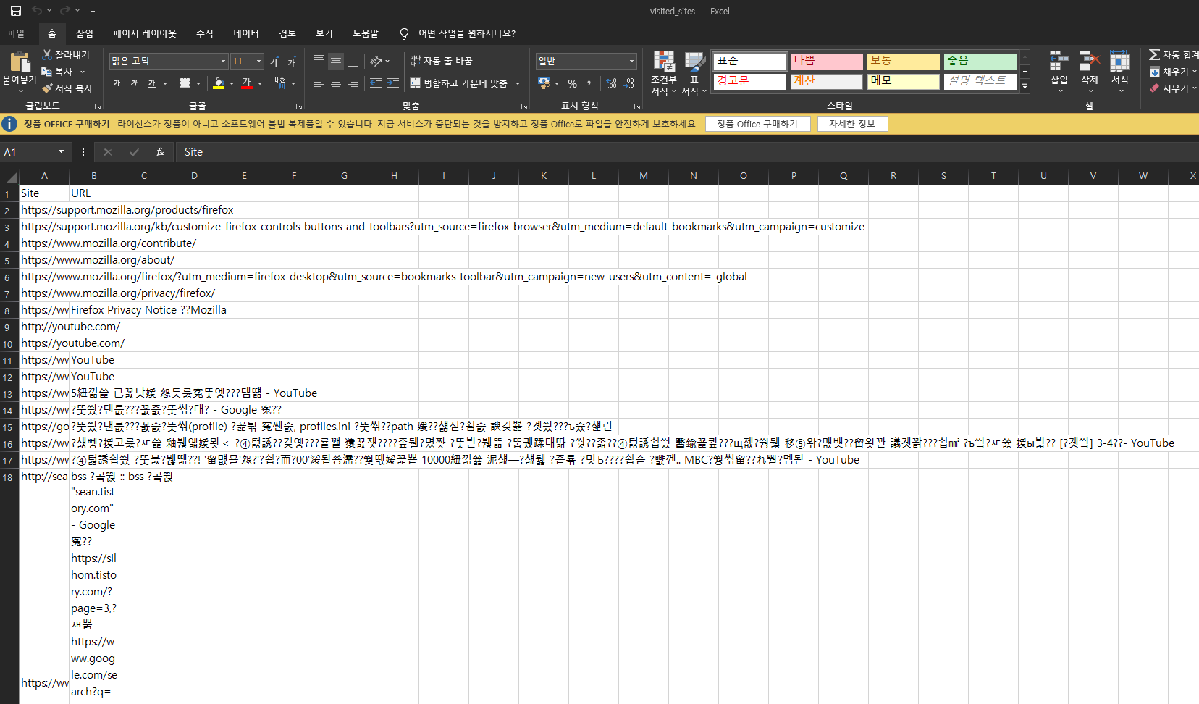1199x704 pixels.
Task: Apply 나쁨 (Bad) pink cell style
Action: (x=826, y=61)
